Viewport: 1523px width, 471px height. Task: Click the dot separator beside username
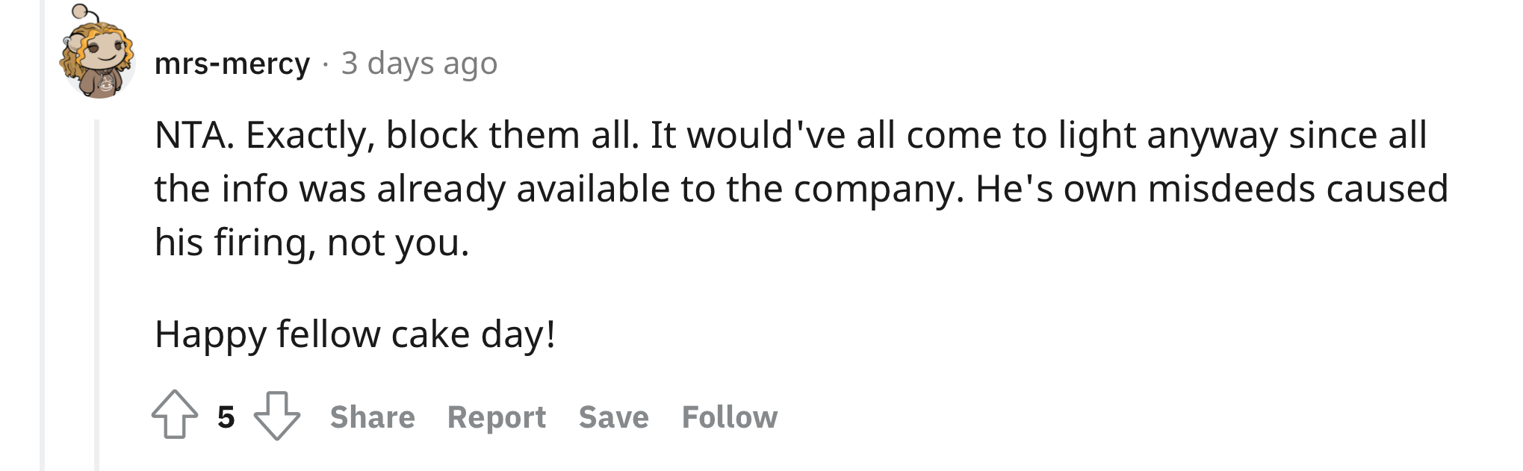tap(326, 64)
